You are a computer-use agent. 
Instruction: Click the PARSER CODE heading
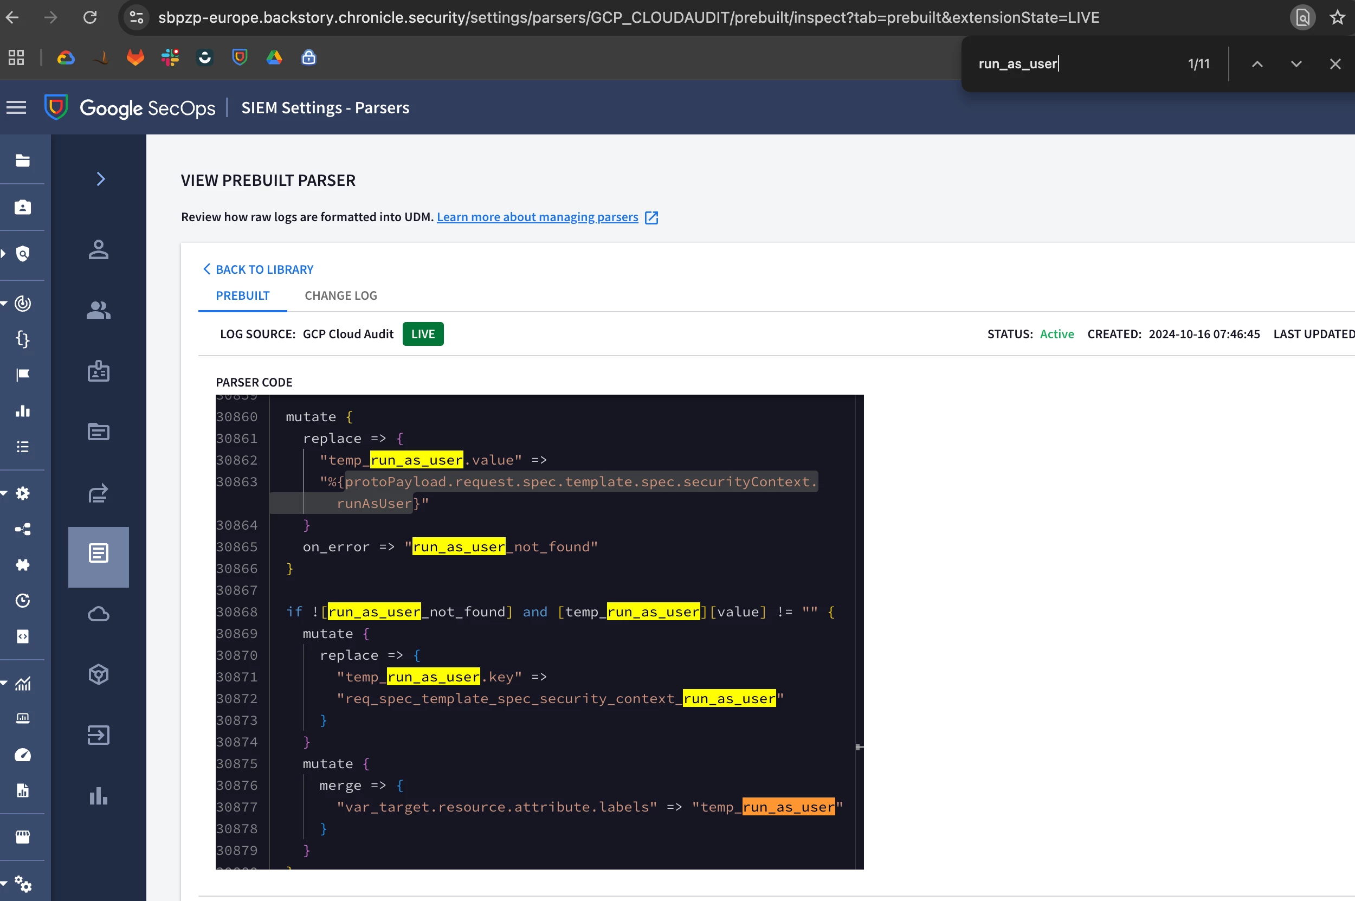pos(254,382)
